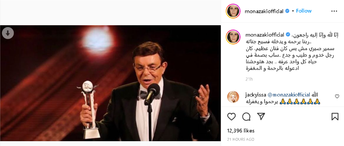Click the download arrow on photo
Viewport: 344px width, 146px height.
[x=8, y=33]
